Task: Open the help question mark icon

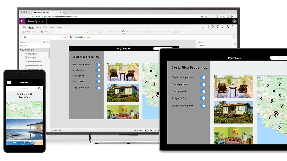Action: [x=233, y=27]
